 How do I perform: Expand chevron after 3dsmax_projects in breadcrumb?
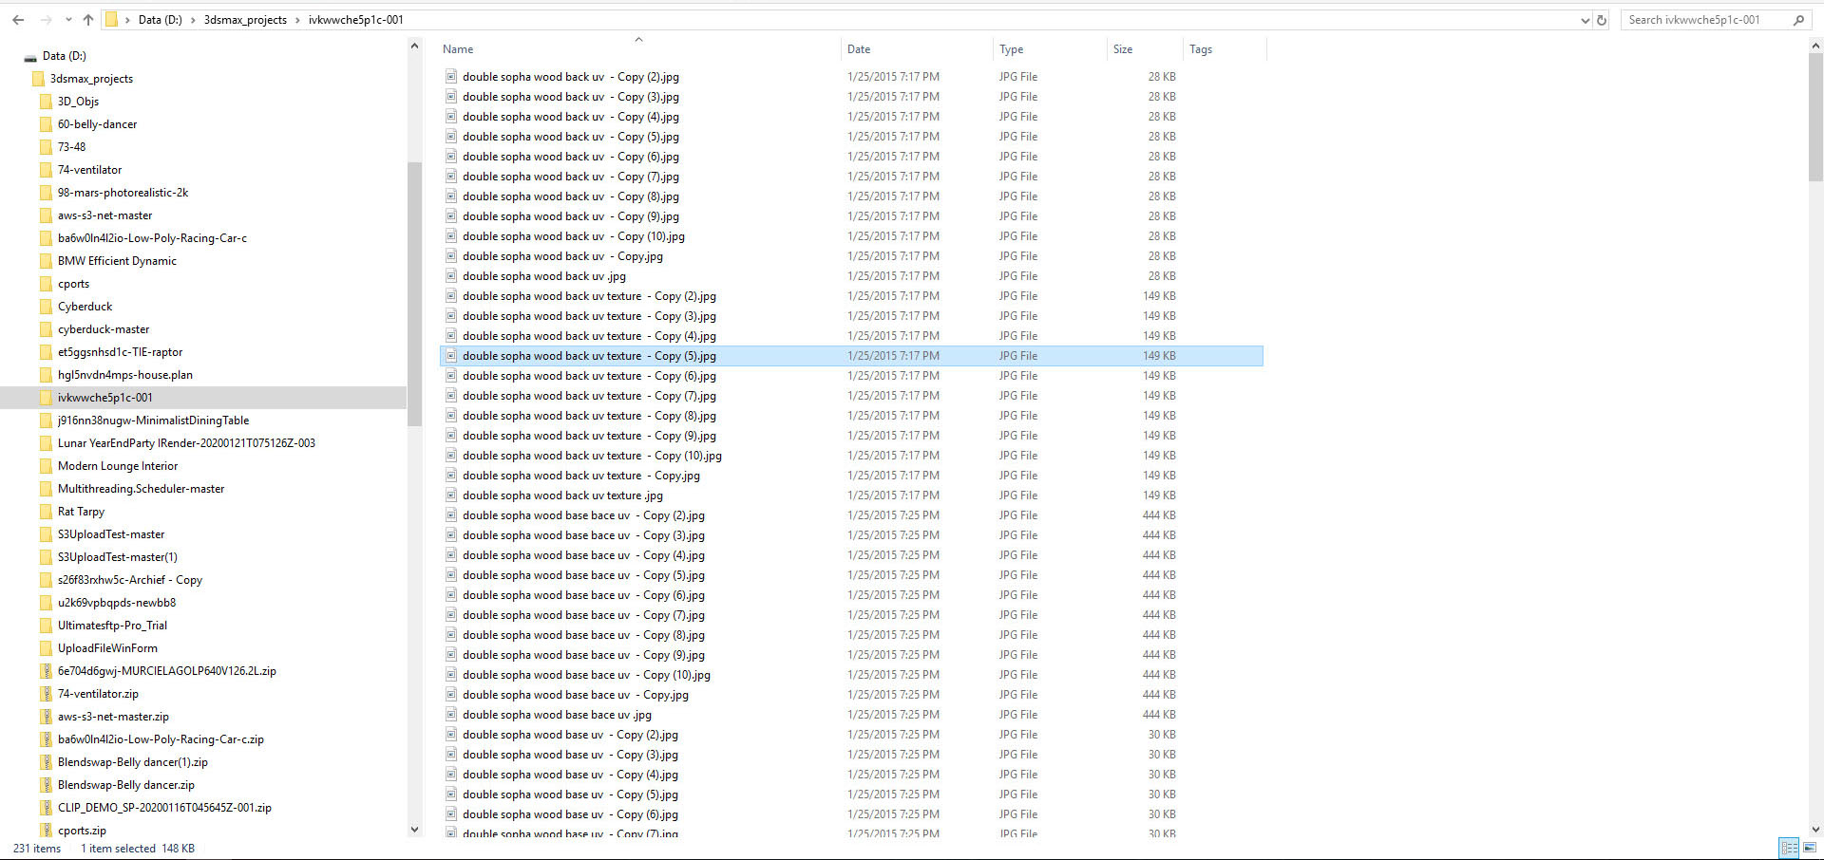(x=297, y=20)
